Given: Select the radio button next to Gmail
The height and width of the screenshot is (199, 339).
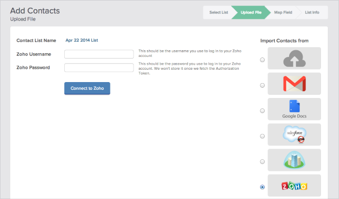Looking at the screenshot, I should [262, 85].
